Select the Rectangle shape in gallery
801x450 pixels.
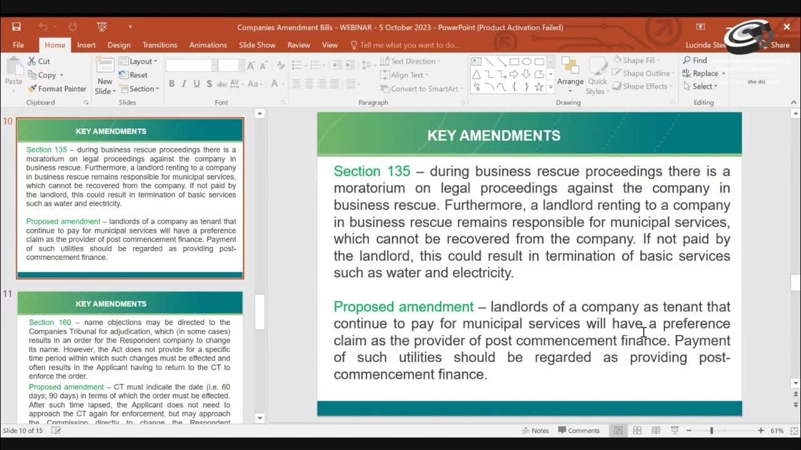[514, 62]
